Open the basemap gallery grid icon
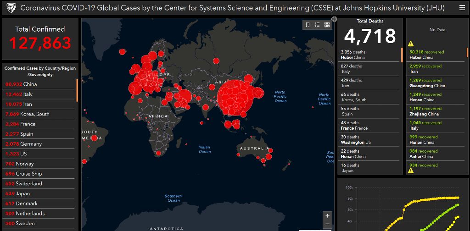The height and width of the screenshot is (231, 470). pyautogui.click(x=327, y=25)
